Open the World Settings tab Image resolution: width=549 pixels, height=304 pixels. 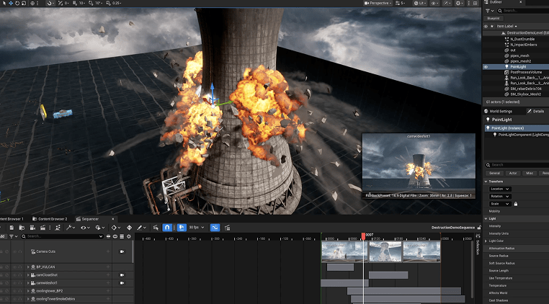(500, 111)
